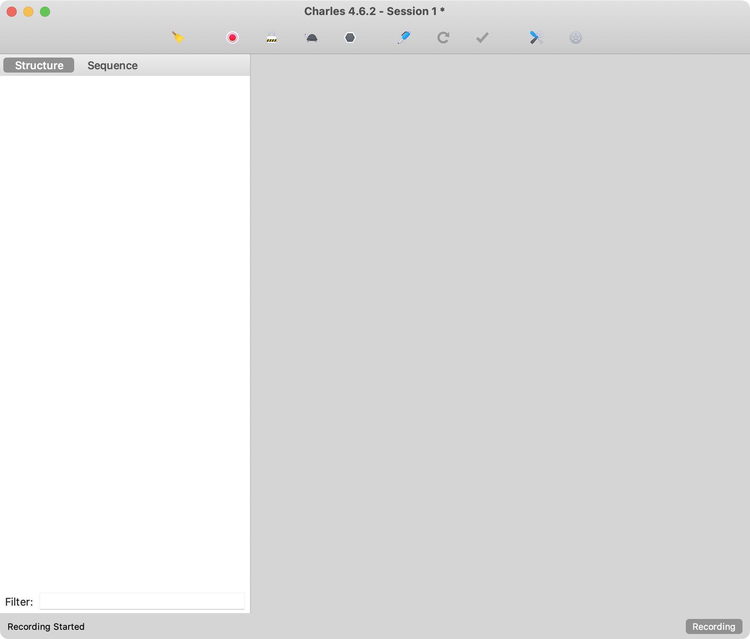Enable throttling with the turtle icon
Image resolution: width=750 pixels, height=639 pixels.
pos(311,38)
